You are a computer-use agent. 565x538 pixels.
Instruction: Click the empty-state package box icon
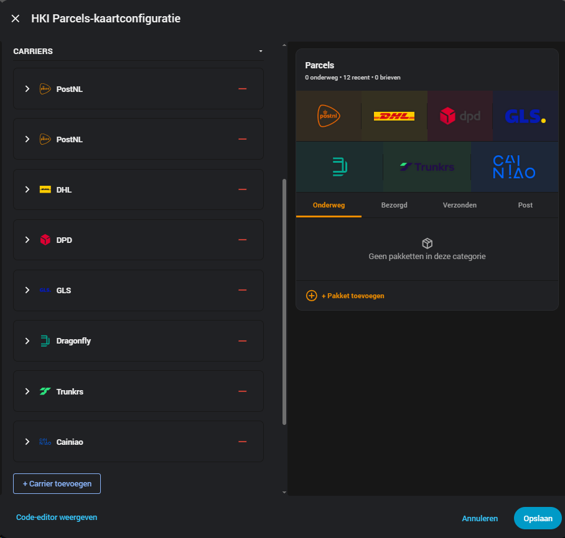pos(427,244)
